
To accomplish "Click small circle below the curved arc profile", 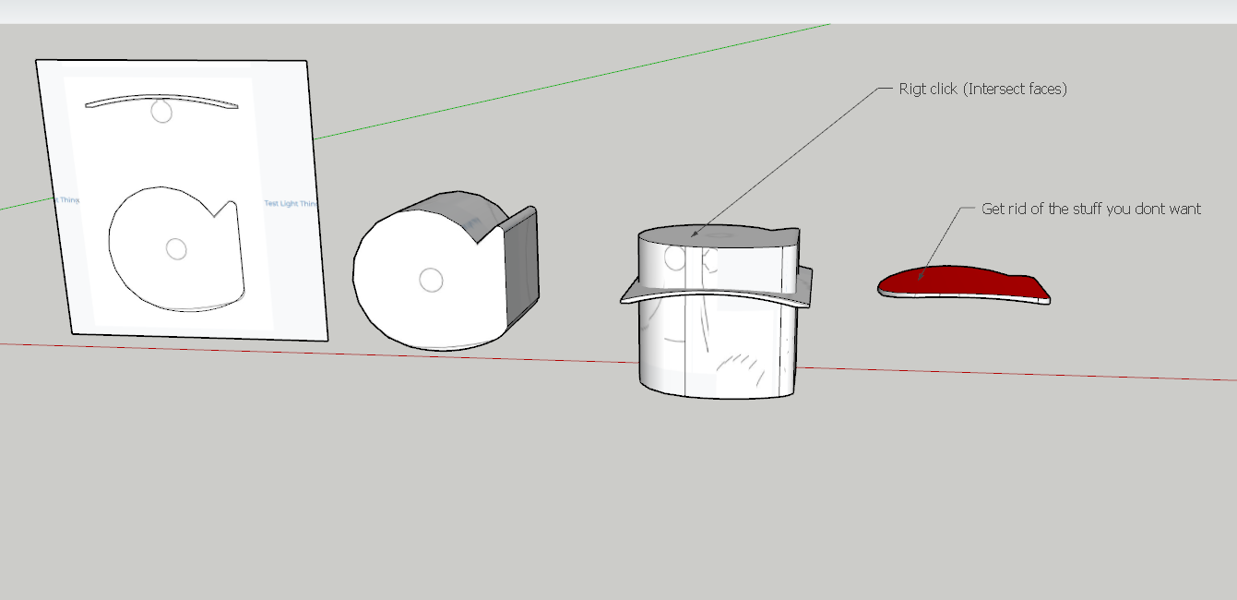I will 161,113.
